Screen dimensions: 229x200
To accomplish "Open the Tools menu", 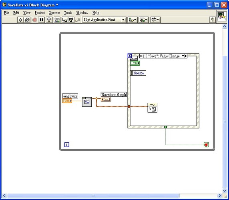I will [68, 13].
